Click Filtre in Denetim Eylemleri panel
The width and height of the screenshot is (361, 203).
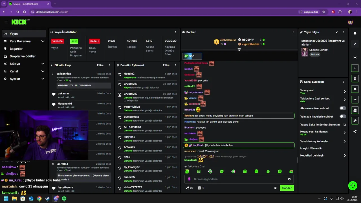point(166,65)
